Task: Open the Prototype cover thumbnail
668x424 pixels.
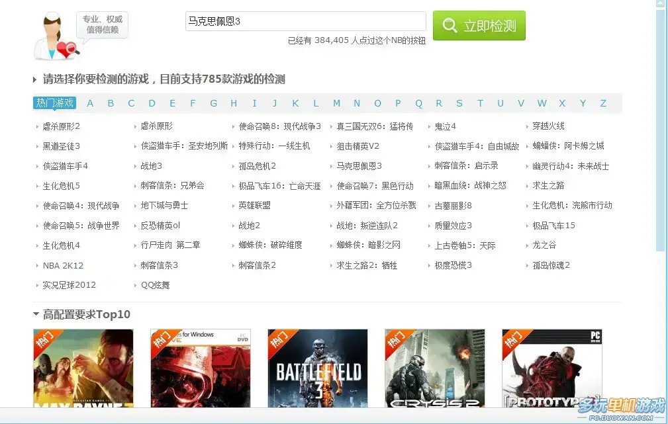Action: click(552, 368)
